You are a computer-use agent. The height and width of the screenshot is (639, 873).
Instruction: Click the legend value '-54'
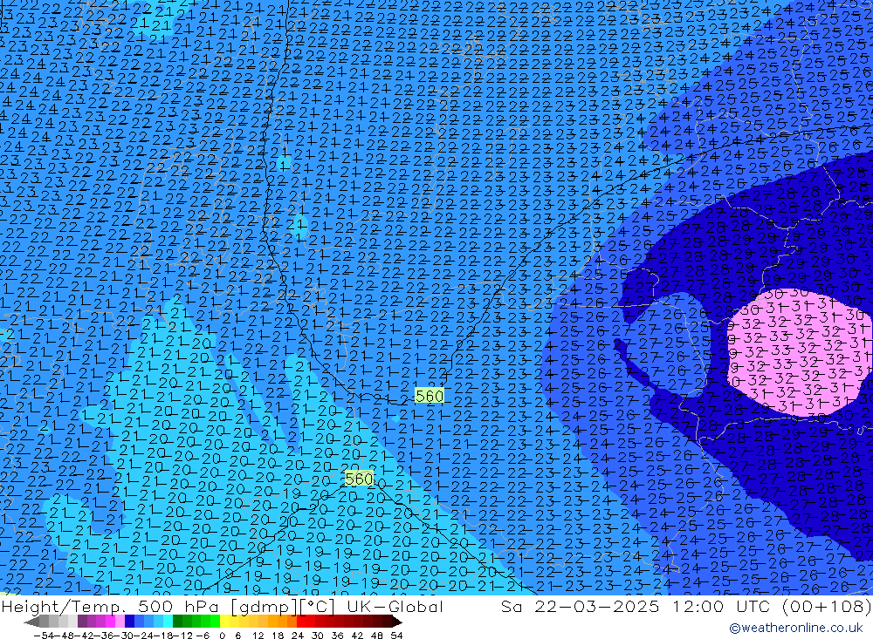pos(45,636)
